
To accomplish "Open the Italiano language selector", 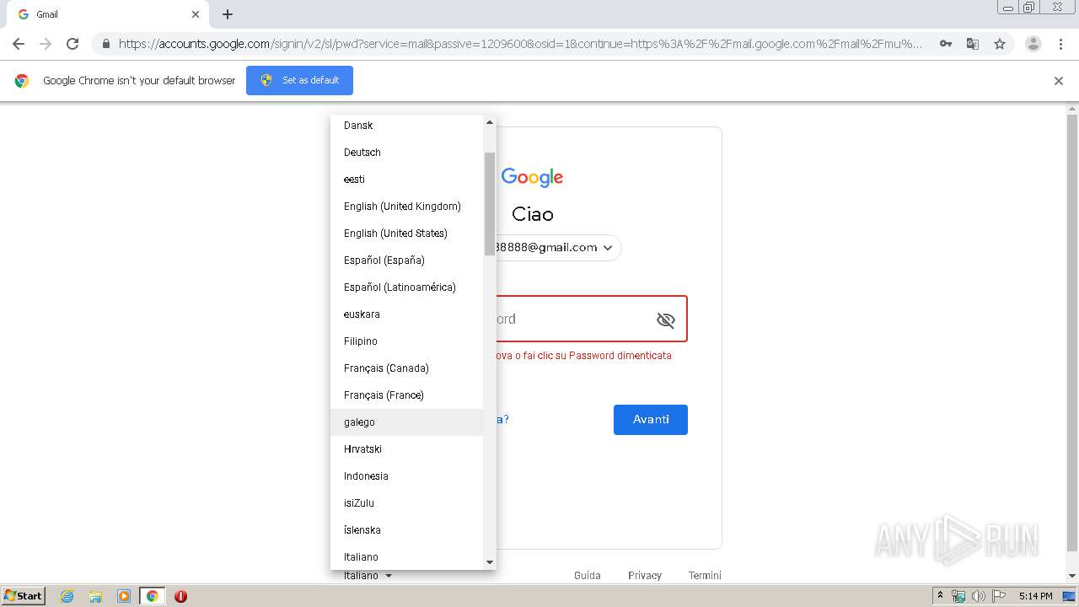I will click(368, 576).
